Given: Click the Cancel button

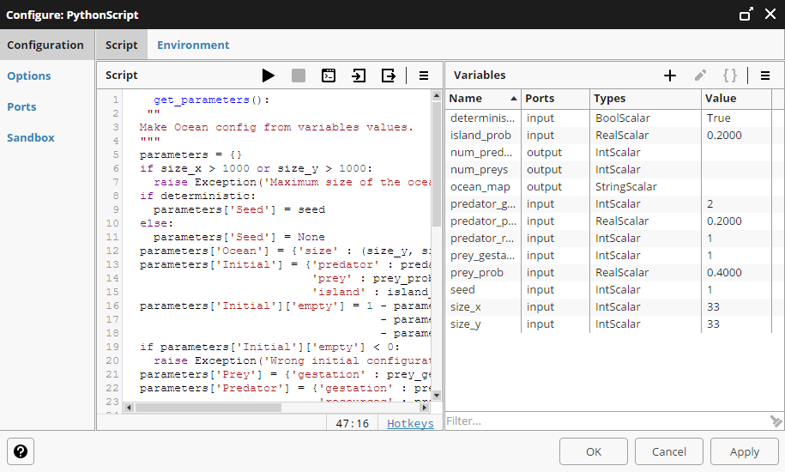Looking at the screenshot, I should [669, 451].
